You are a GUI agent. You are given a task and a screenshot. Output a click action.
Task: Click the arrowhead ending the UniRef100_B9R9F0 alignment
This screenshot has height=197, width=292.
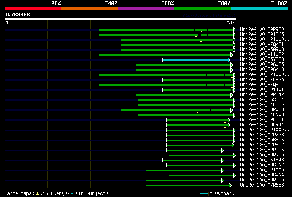click(235, 30)
